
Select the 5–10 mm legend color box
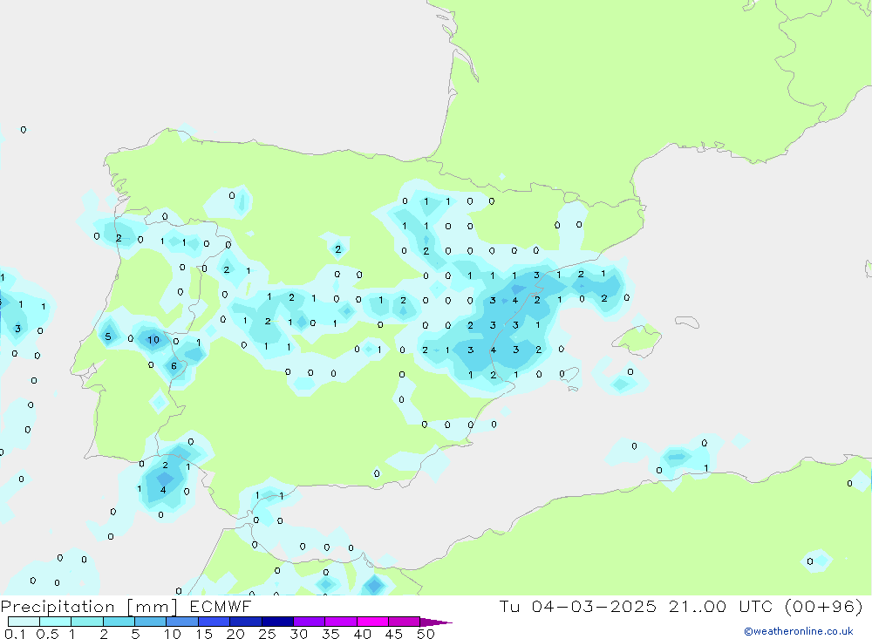pyautogui.click(x=151, y=622)
